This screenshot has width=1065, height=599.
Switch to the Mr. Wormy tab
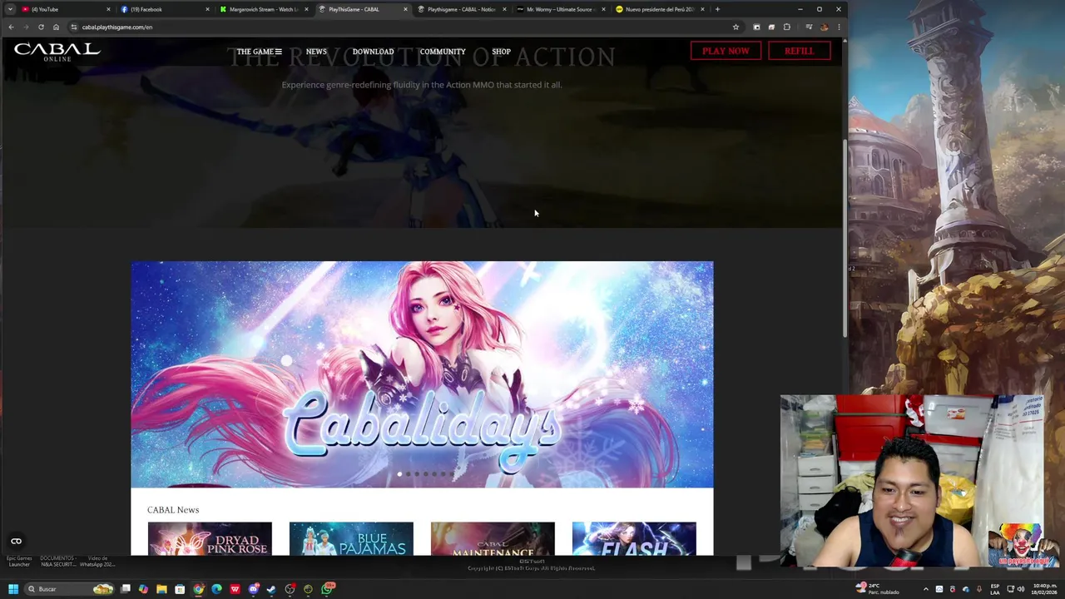point(559,9)
